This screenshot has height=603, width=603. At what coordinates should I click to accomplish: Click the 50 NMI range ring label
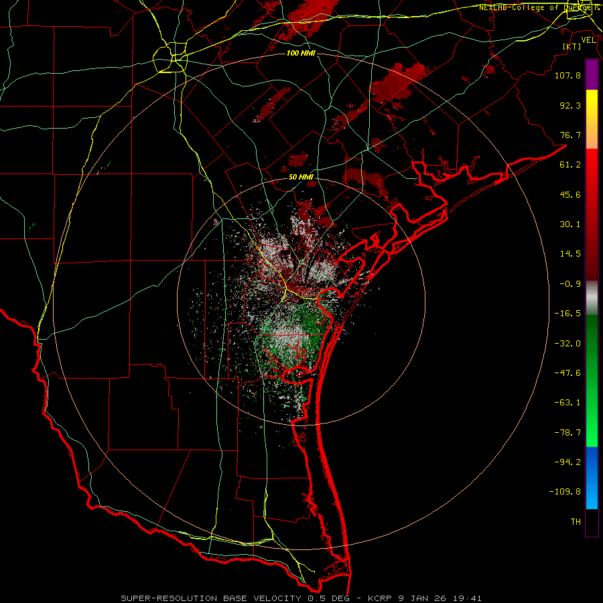(x=301, y=177)
